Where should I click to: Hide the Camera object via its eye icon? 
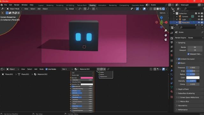coord(199,16)
